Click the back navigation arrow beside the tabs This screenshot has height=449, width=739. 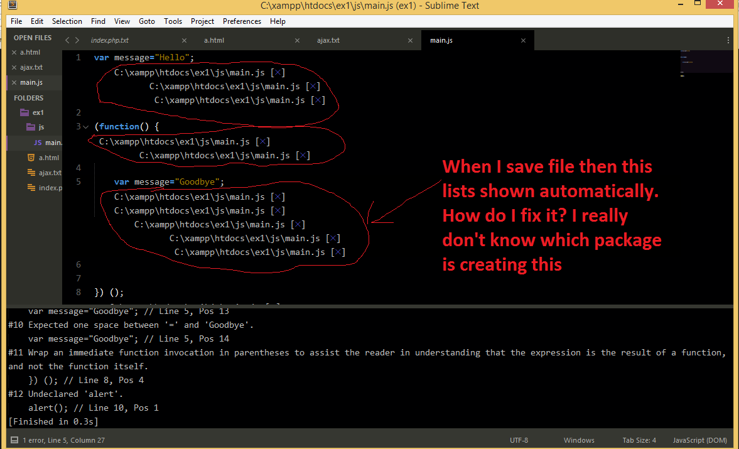point(67,40)
